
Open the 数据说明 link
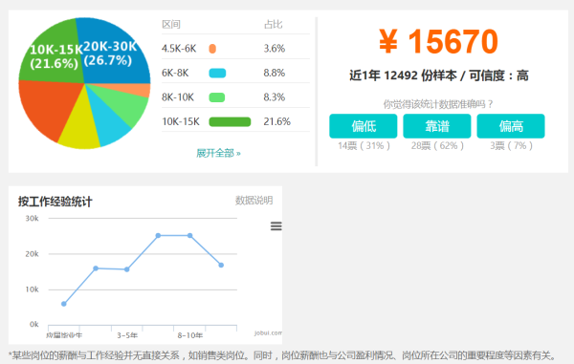[x=254, y=201]
